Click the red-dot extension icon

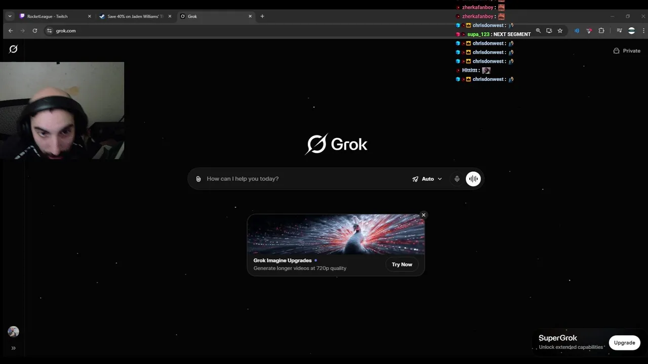point(589,31)
